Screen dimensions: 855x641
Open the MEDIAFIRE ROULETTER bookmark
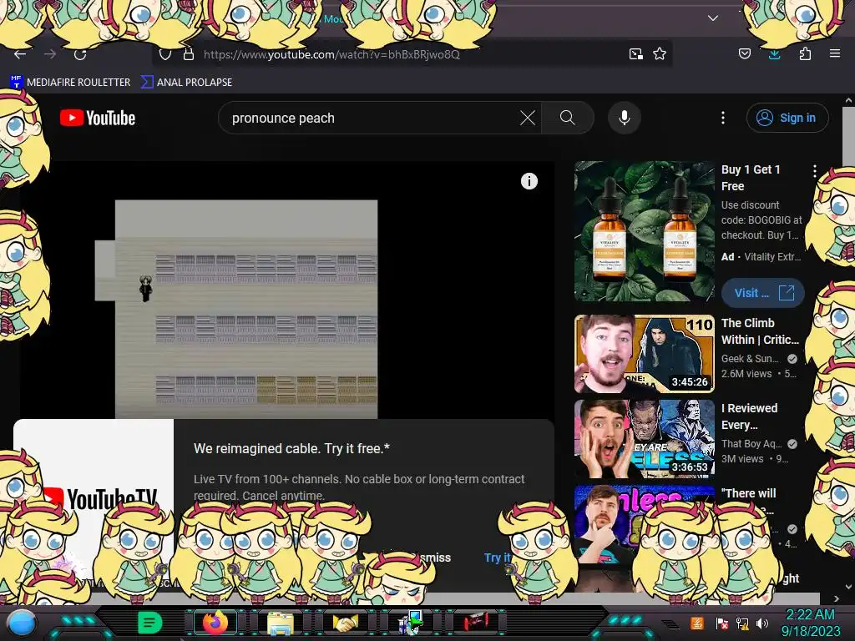[x=70, y=82]
